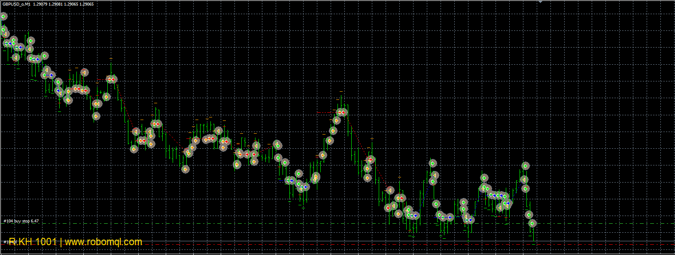Click the trade marker directly under chart title
Image resolution: width=675 pixels, height=255 pixels.
tap(3, 17)
